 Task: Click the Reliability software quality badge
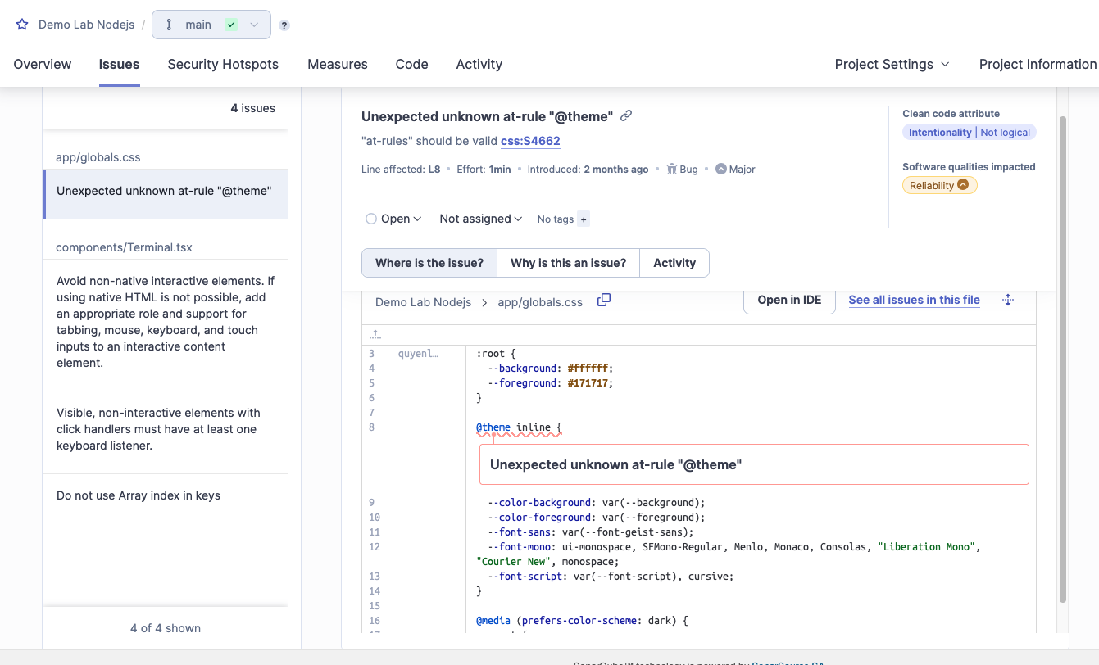coord(939,186)
